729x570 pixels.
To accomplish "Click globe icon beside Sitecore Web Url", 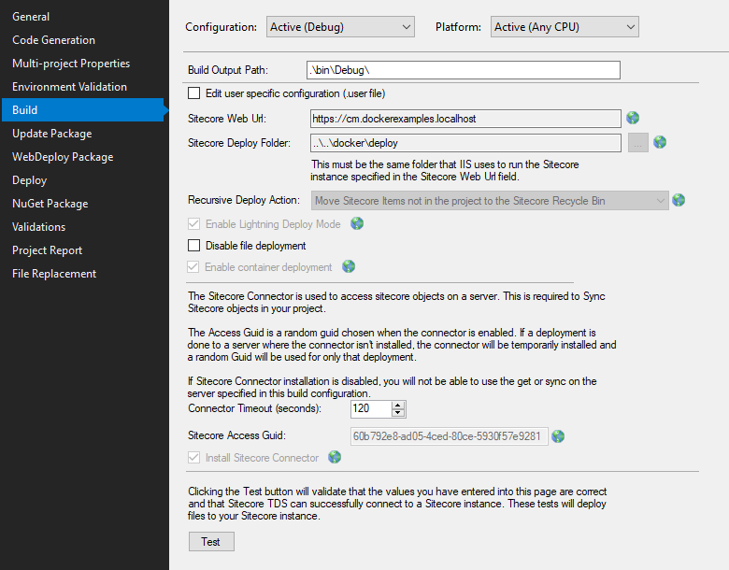I will pyautogui.click(x=633, y=118).
